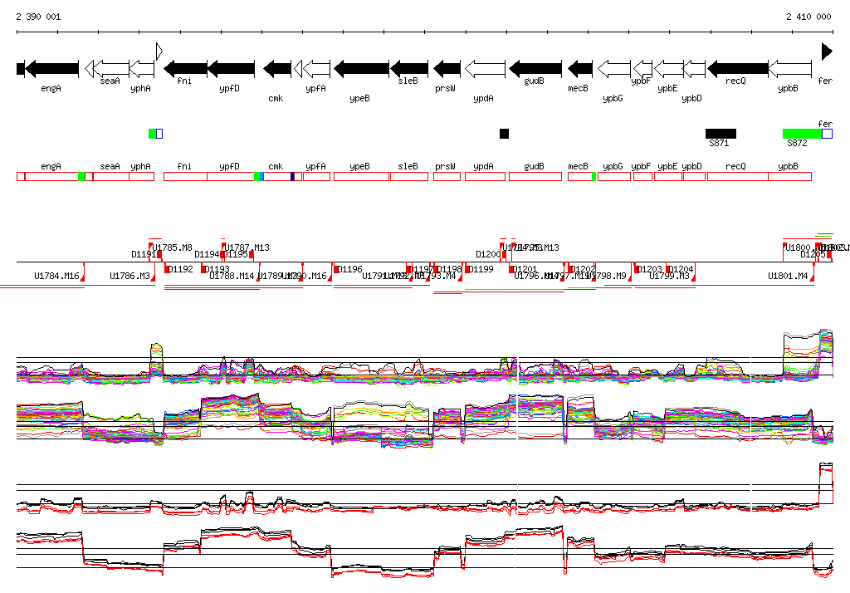Select the red ypbB annotation box

click(x=790, y=176)
